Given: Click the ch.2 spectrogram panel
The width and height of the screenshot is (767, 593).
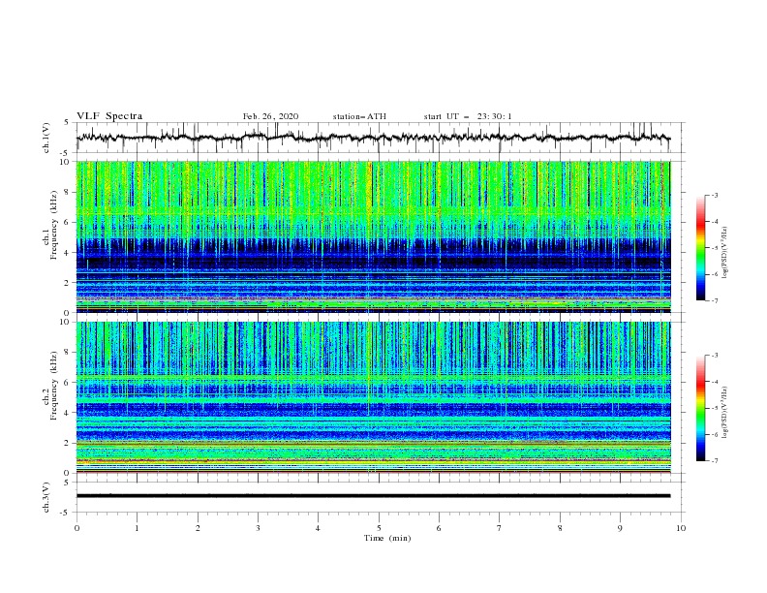Looking at the screenshot, I should pos(373,397).
